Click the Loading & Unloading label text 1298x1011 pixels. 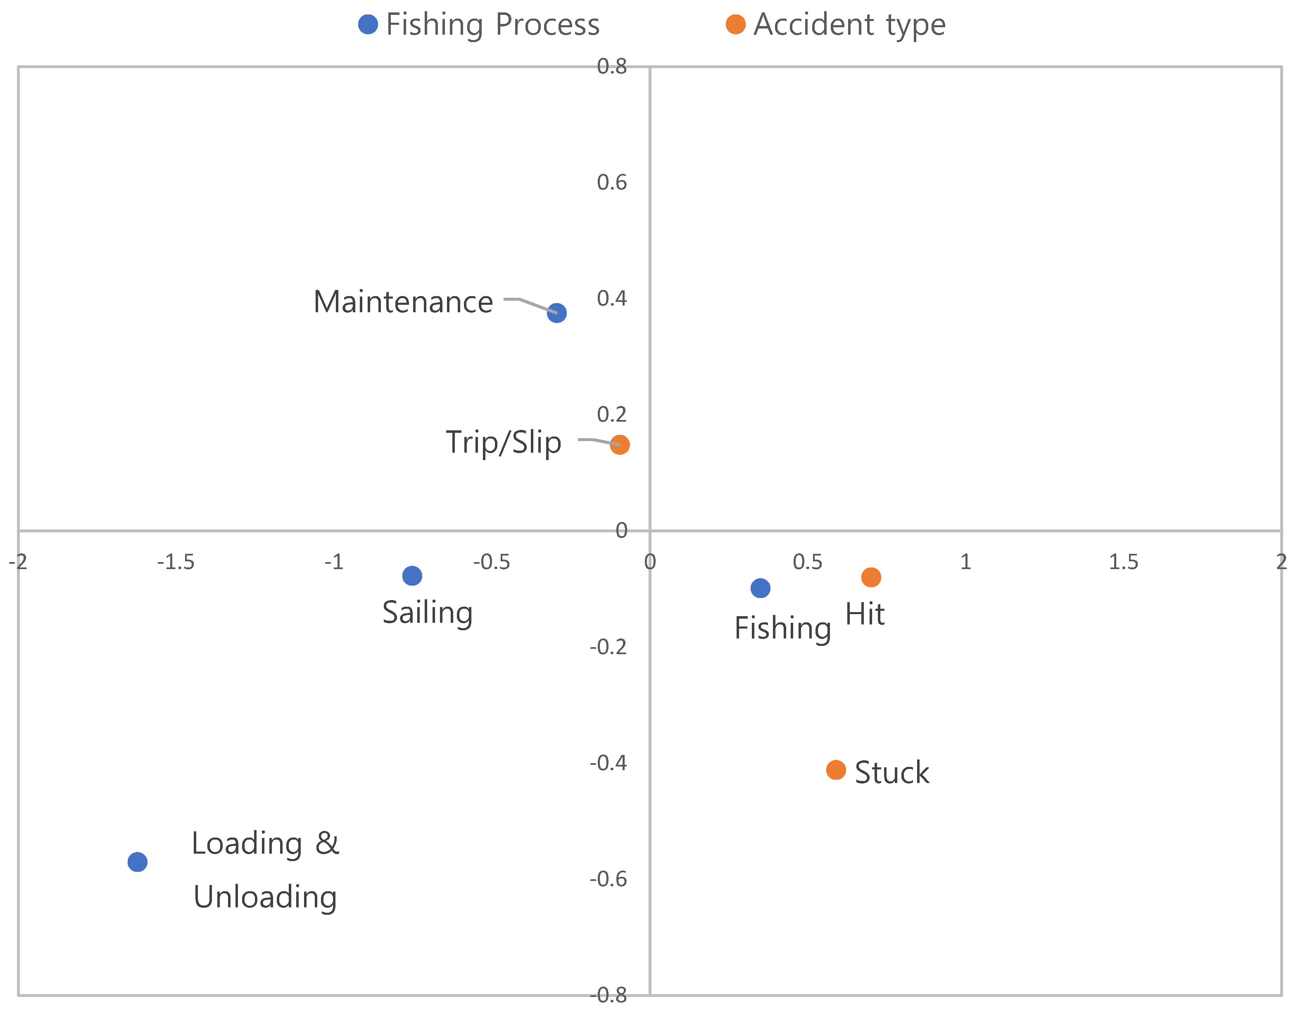tap(265, 870)
